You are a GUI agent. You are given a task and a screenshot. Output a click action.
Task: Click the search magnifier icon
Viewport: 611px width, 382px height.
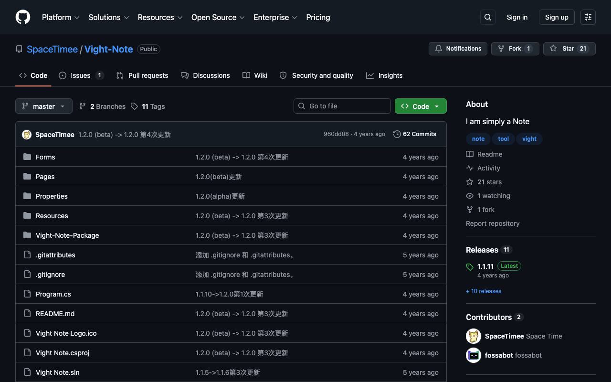[x=488, y=17]
